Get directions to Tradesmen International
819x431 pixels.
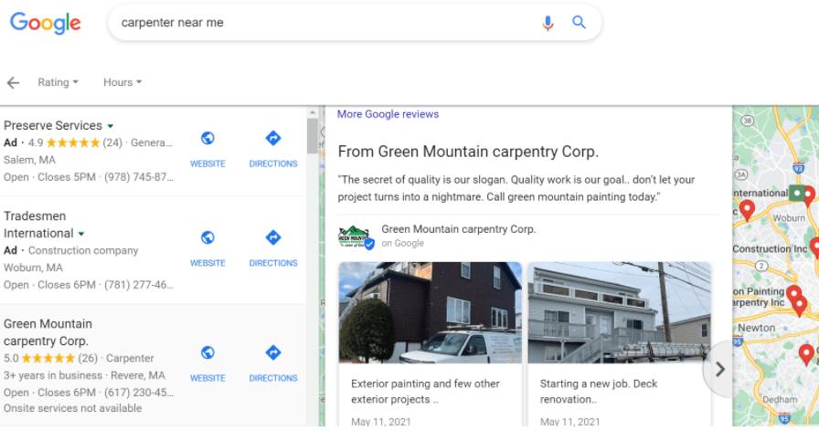(x=272, y=237)
